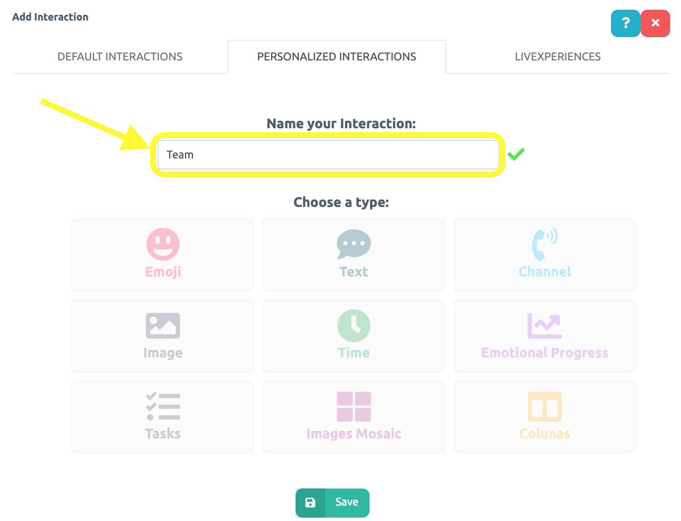This screenshot has height=521, width=681.
Task: Open the Livexperiences tab
Action: (557, 56)
